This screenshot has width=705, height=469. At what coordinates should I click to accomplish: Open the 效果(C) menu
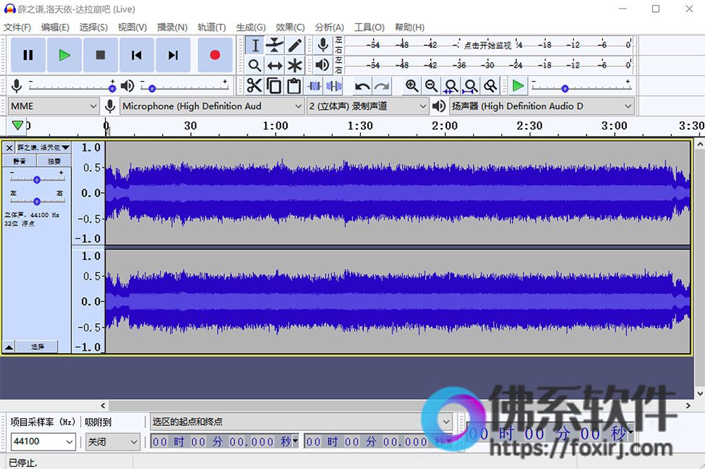point(290,27)
